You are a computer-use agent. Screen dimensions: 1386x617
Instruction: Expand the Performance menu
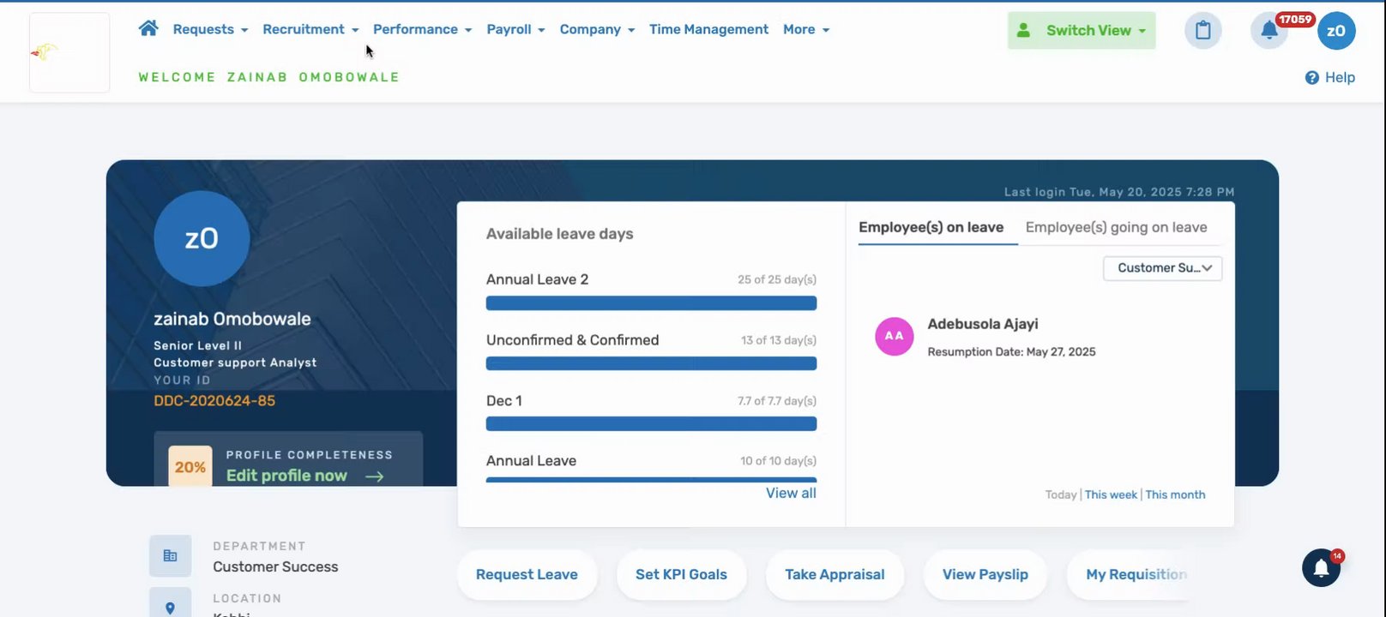[422, 29]
